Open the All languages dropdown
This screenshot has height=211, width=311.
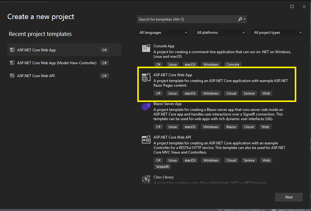point(163,32)
